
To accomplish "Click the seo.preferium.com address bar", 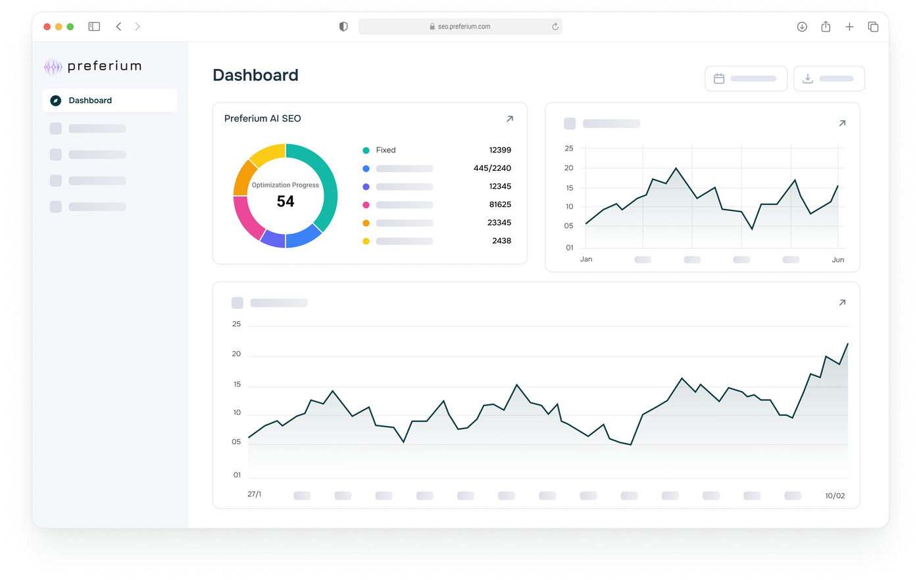I will point(460,27).
